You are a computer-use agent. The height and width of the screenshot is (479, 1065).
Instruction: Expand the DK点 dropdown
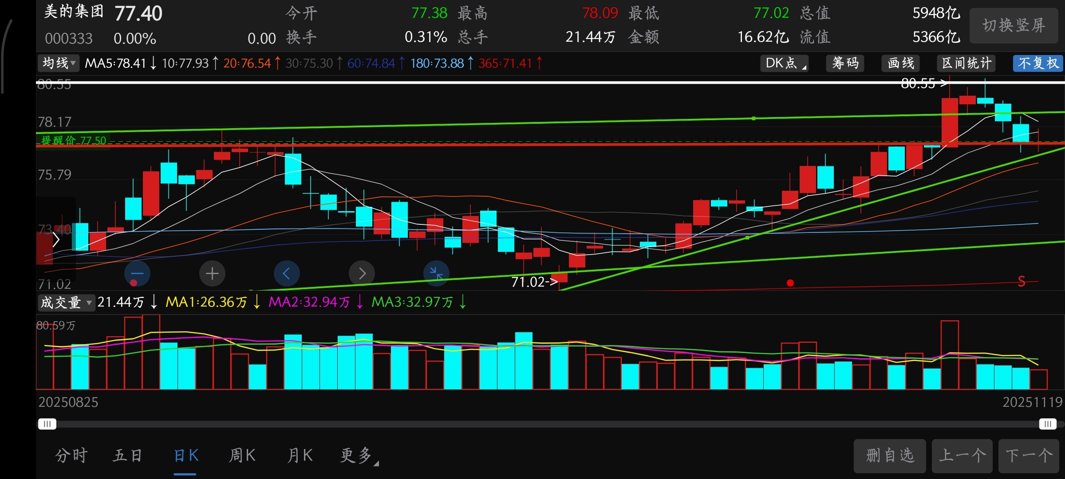pos(784,63)
